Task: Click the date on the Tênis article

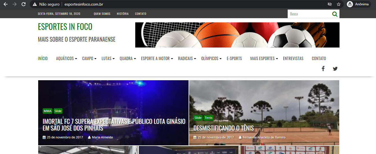Action: [215, 137]
